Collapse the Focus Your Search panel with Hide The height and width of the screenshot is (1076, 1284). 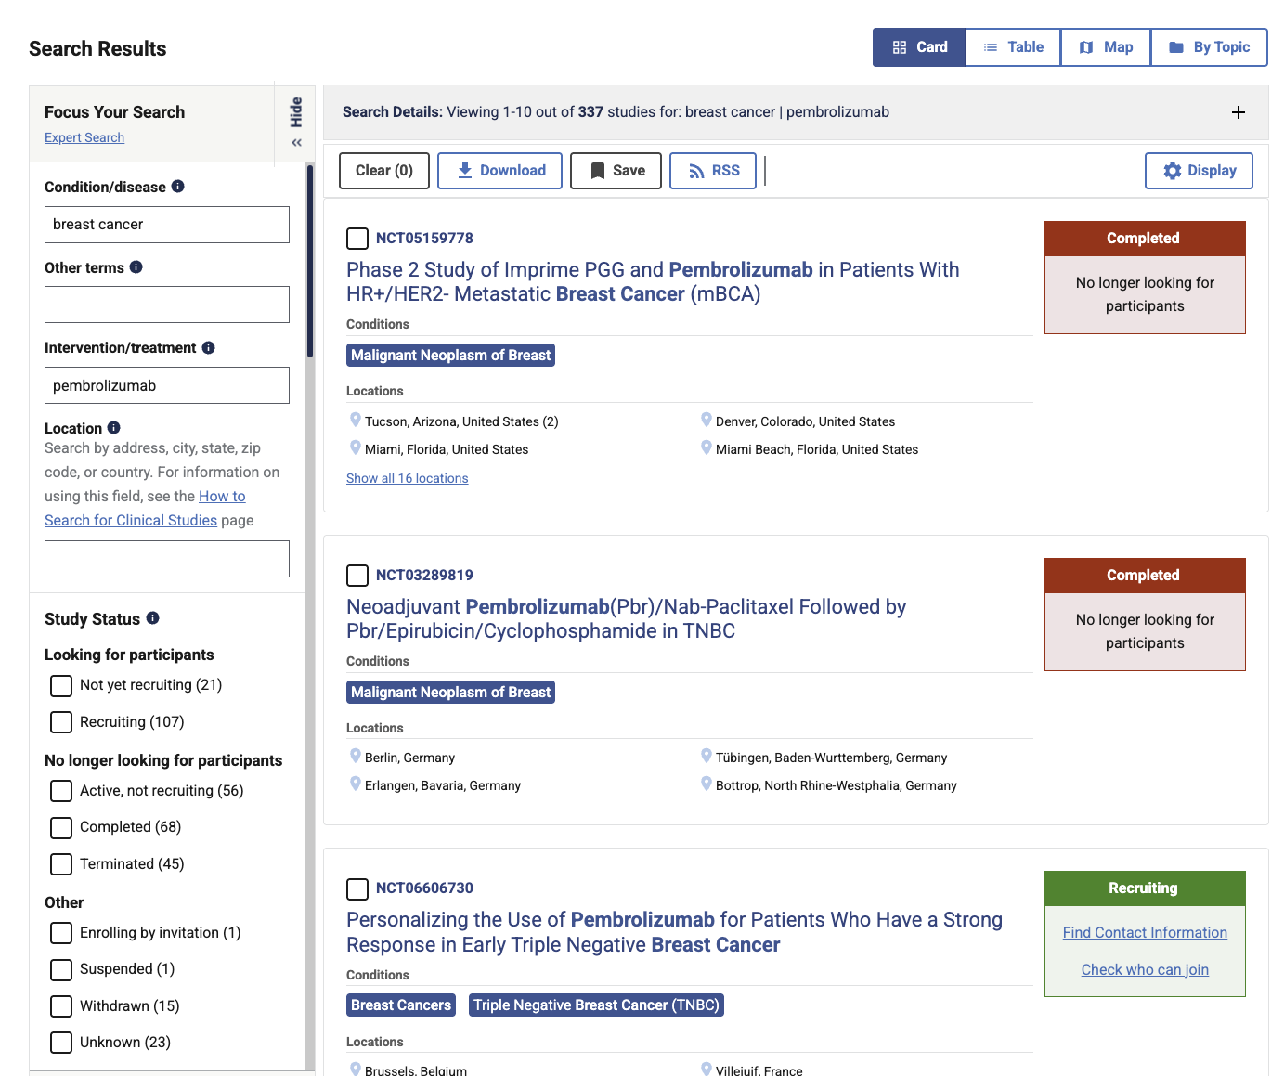[296, 123]
